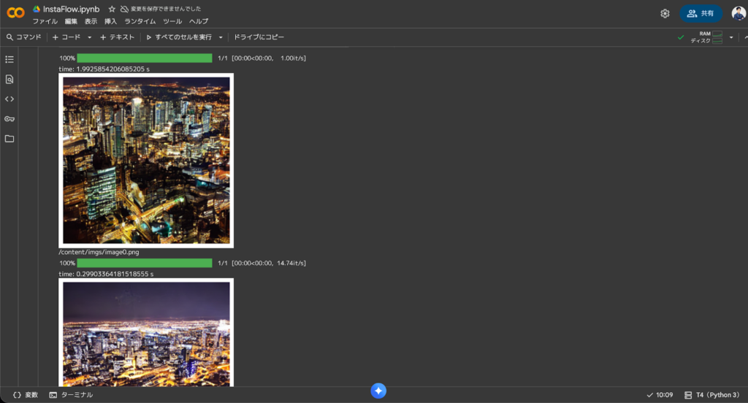The height and width of the screenshot is (403, 748).
Task: Click the settings gear icon
Action: tap(665, 13)
